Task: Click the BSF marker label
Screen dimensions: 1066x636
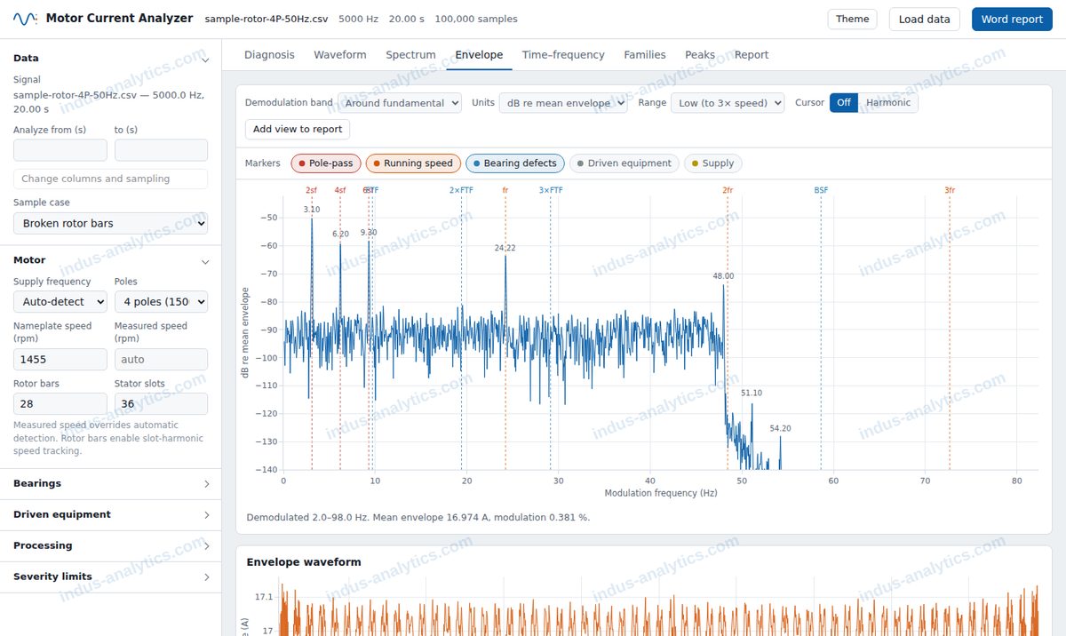Action: pyautogui.click(x=821, y=190)
